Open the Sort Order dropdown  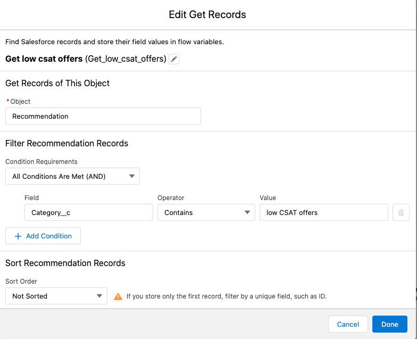point(56,296)
